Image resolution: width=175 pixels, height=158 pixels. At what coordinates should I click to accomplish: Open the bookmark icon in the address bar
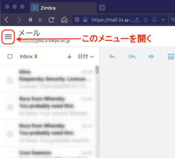(154, 20)
